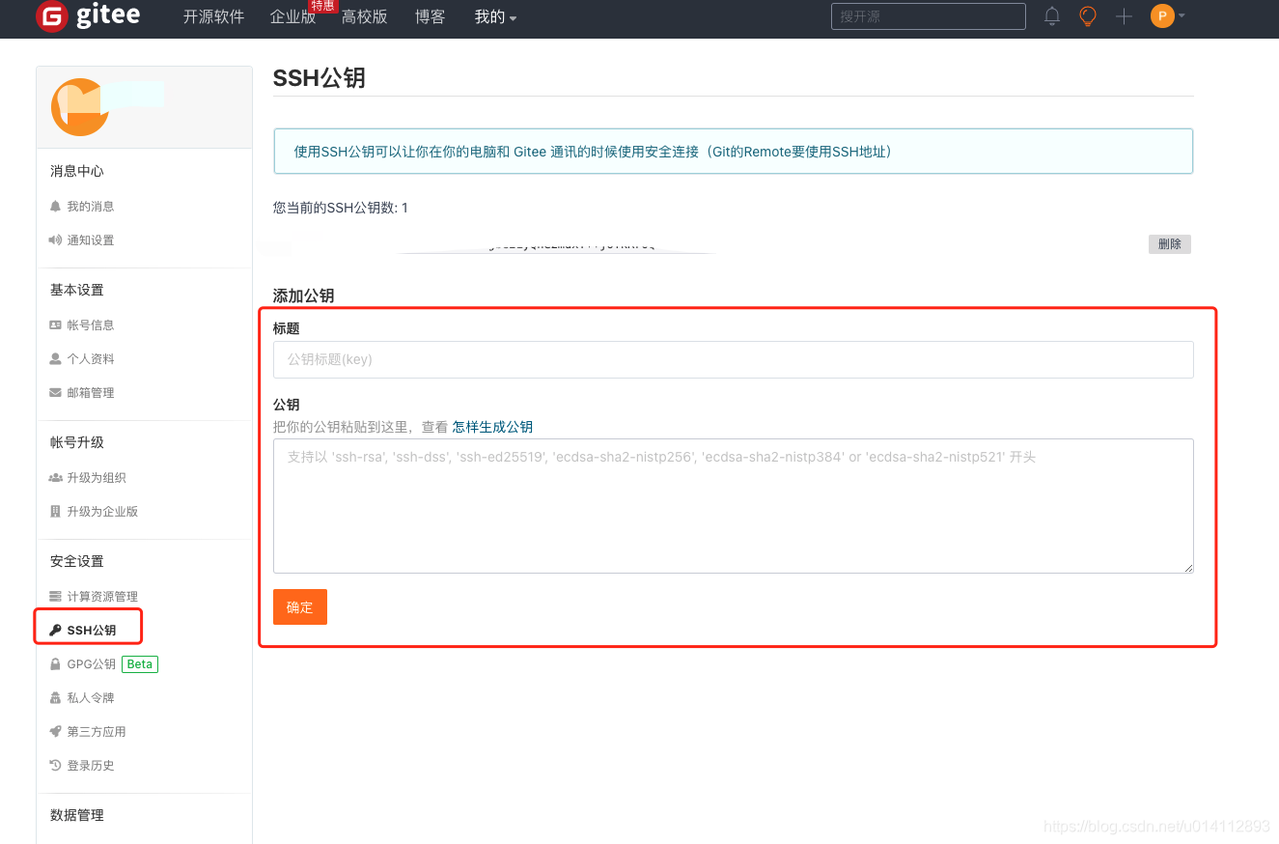Click the orange lightbulb icon

(1088, 16)
